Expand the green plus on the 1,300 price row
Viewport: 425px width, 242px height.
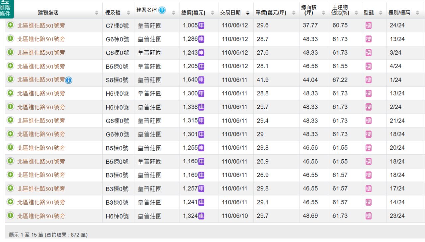[10, 93]
